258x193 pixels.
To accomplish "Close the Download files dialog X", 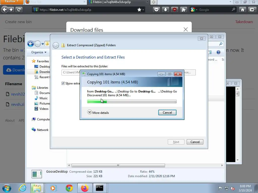I will tap(186, 29).
